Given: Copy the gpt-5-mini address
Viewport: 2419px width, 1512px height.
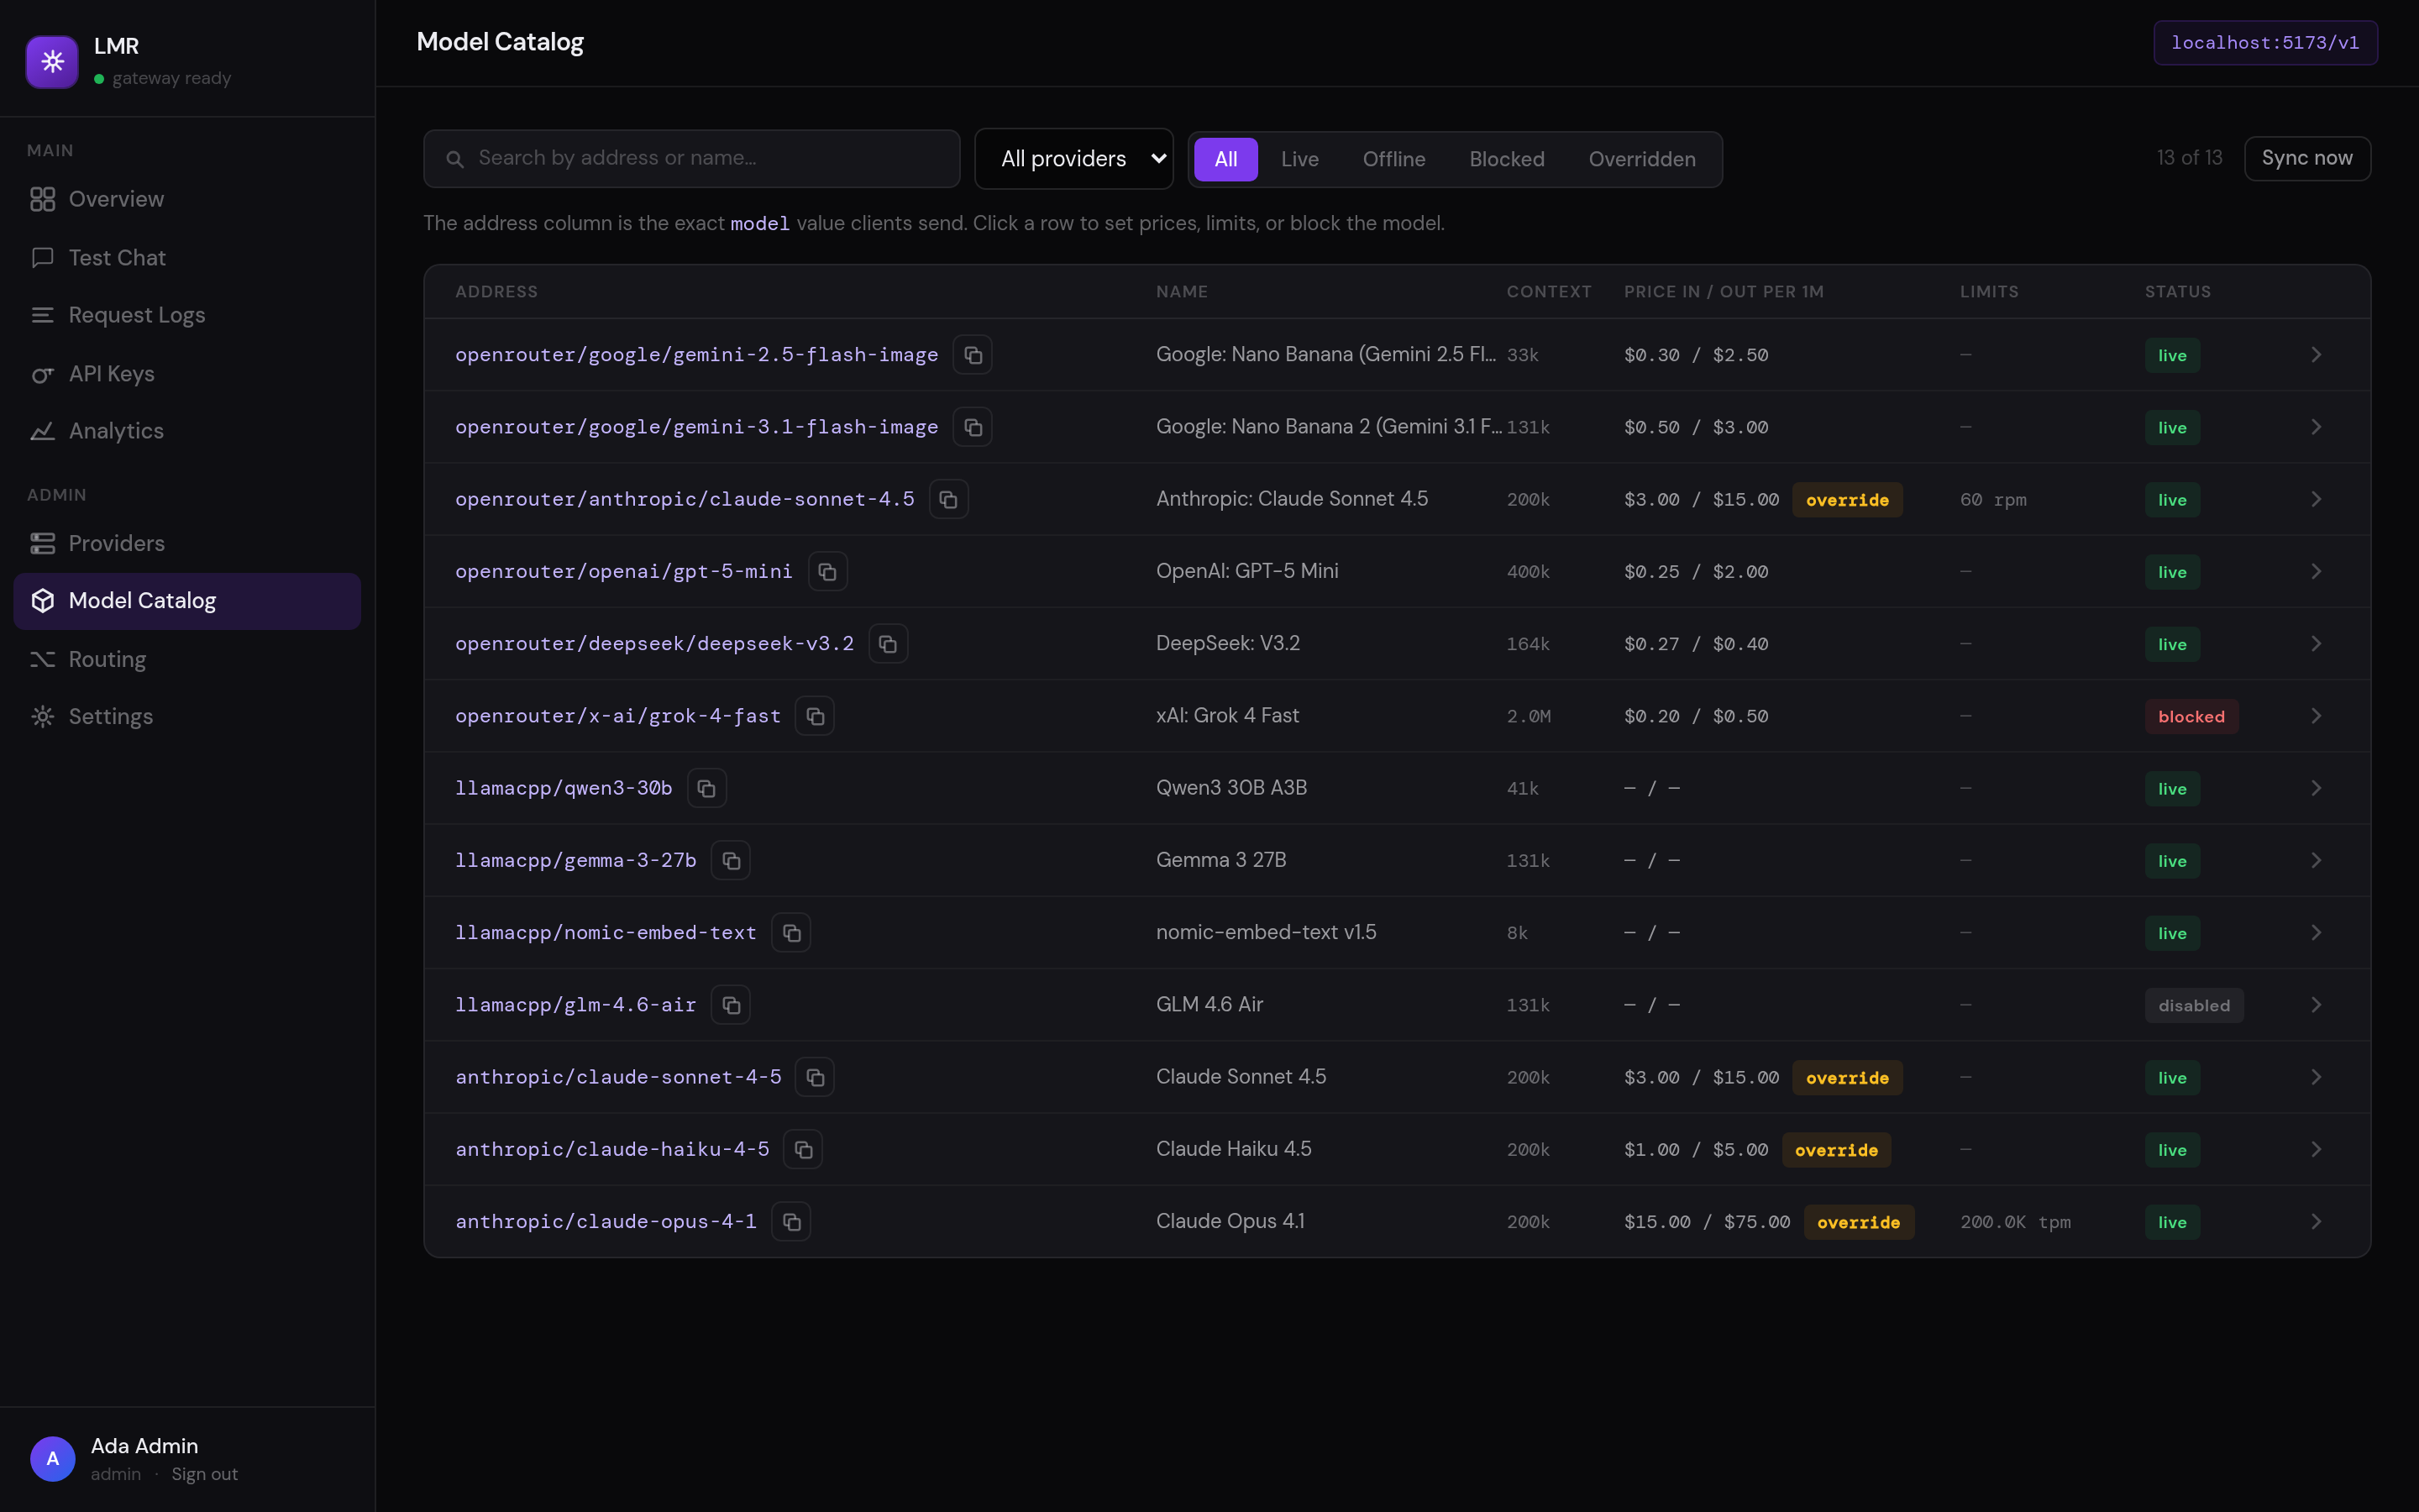Looking at the screenshot, I should pyautogui.click(x=827, y=571).
